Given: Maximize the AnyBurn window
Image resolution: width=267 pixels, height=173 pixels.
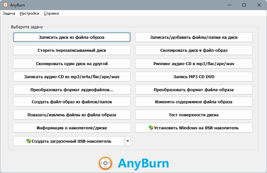Looking at the screenshot, I should coord(244,5).
